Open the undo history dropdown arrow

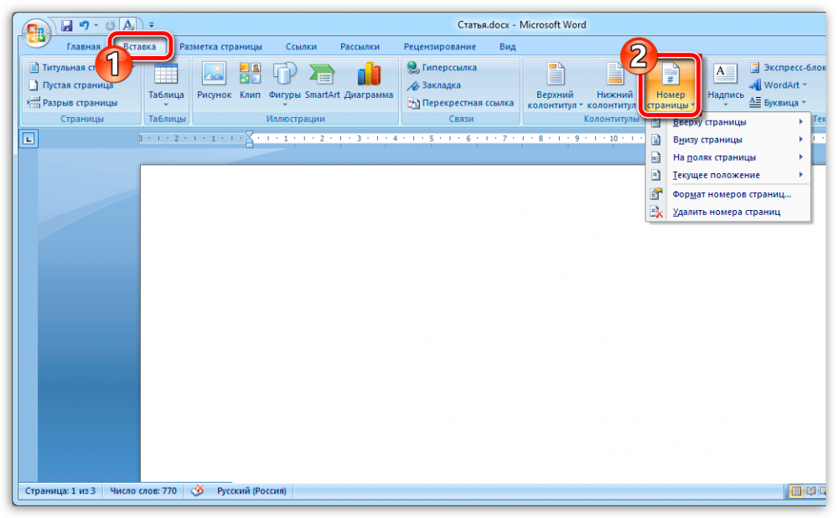96,25
